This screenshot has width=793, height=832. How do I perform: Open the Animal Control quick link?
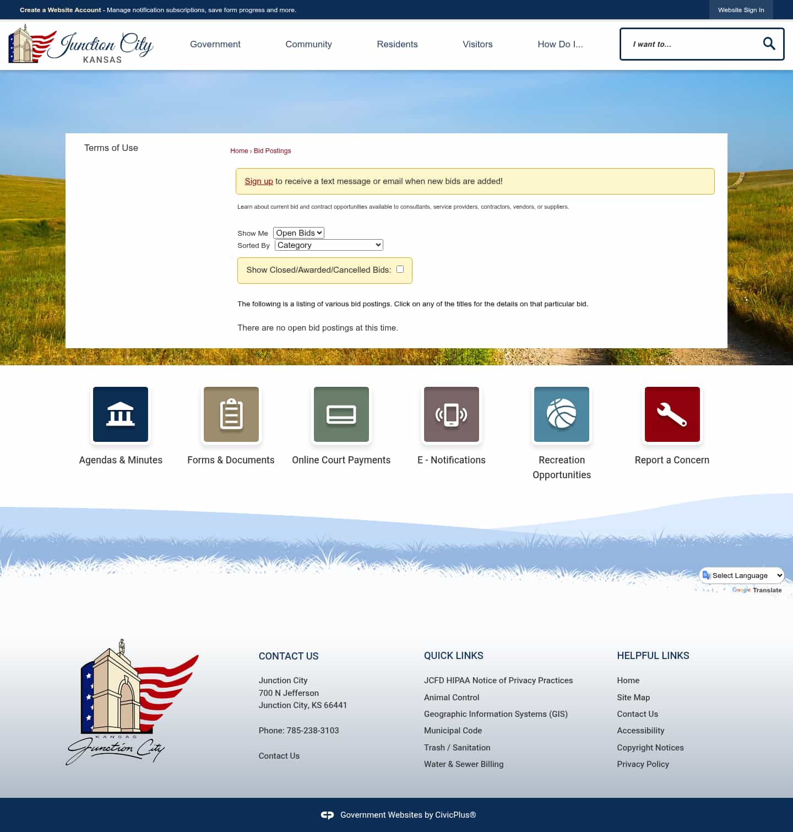[452, 698]
